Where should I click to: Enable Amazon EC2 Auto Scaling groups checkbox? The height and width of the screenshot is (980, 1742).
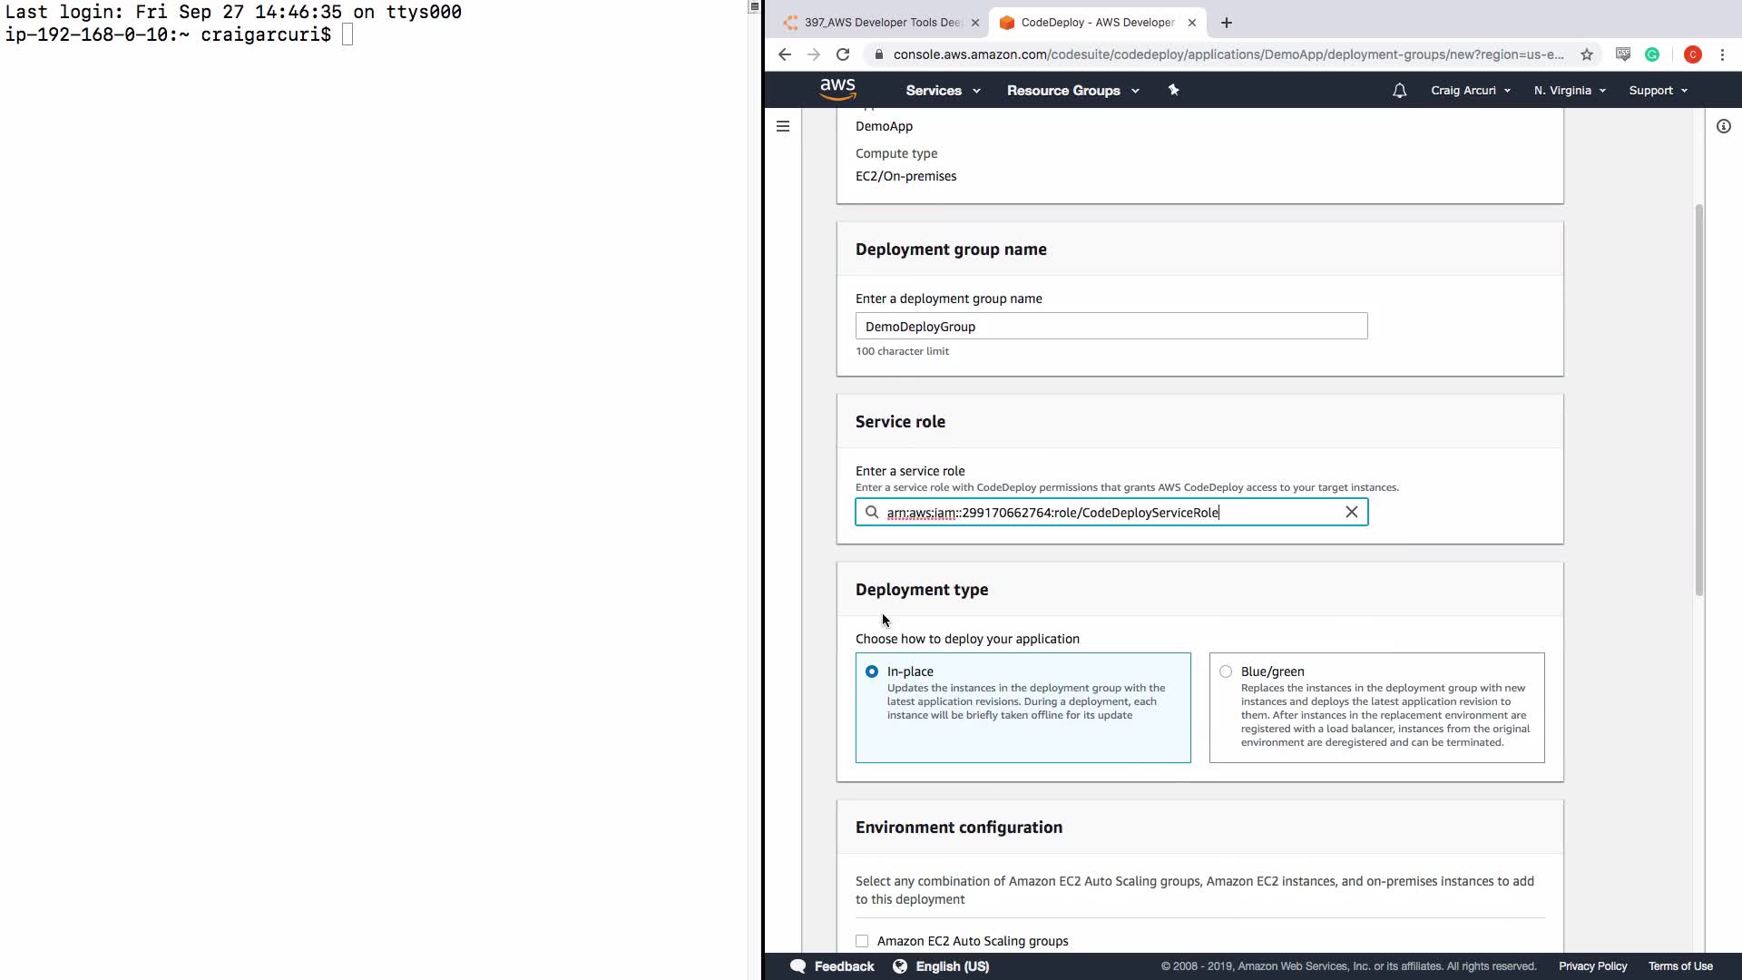click(862, 941)
